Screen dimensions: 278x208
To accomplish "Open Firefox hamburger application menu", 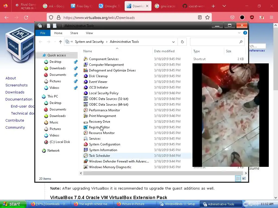I will point(271,17).
